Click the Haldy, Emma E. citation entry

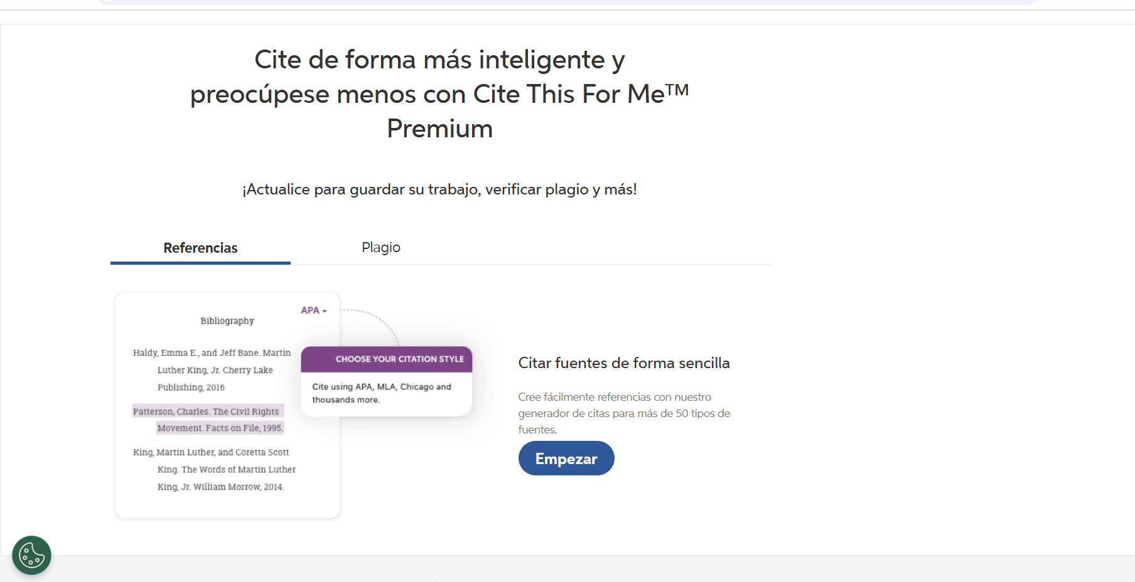tap(212, 353)
